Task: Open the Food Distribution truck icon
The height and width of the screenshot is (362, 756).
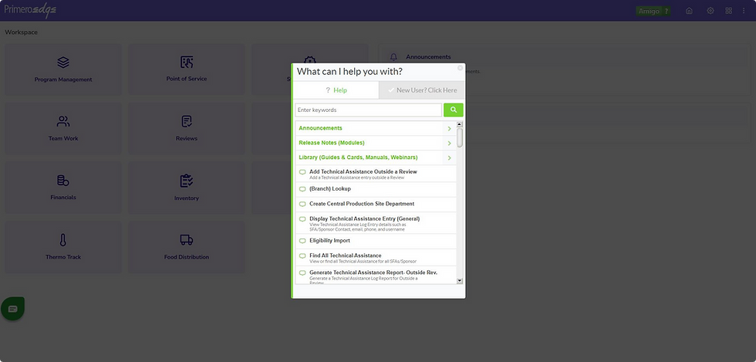Action: 187,240
